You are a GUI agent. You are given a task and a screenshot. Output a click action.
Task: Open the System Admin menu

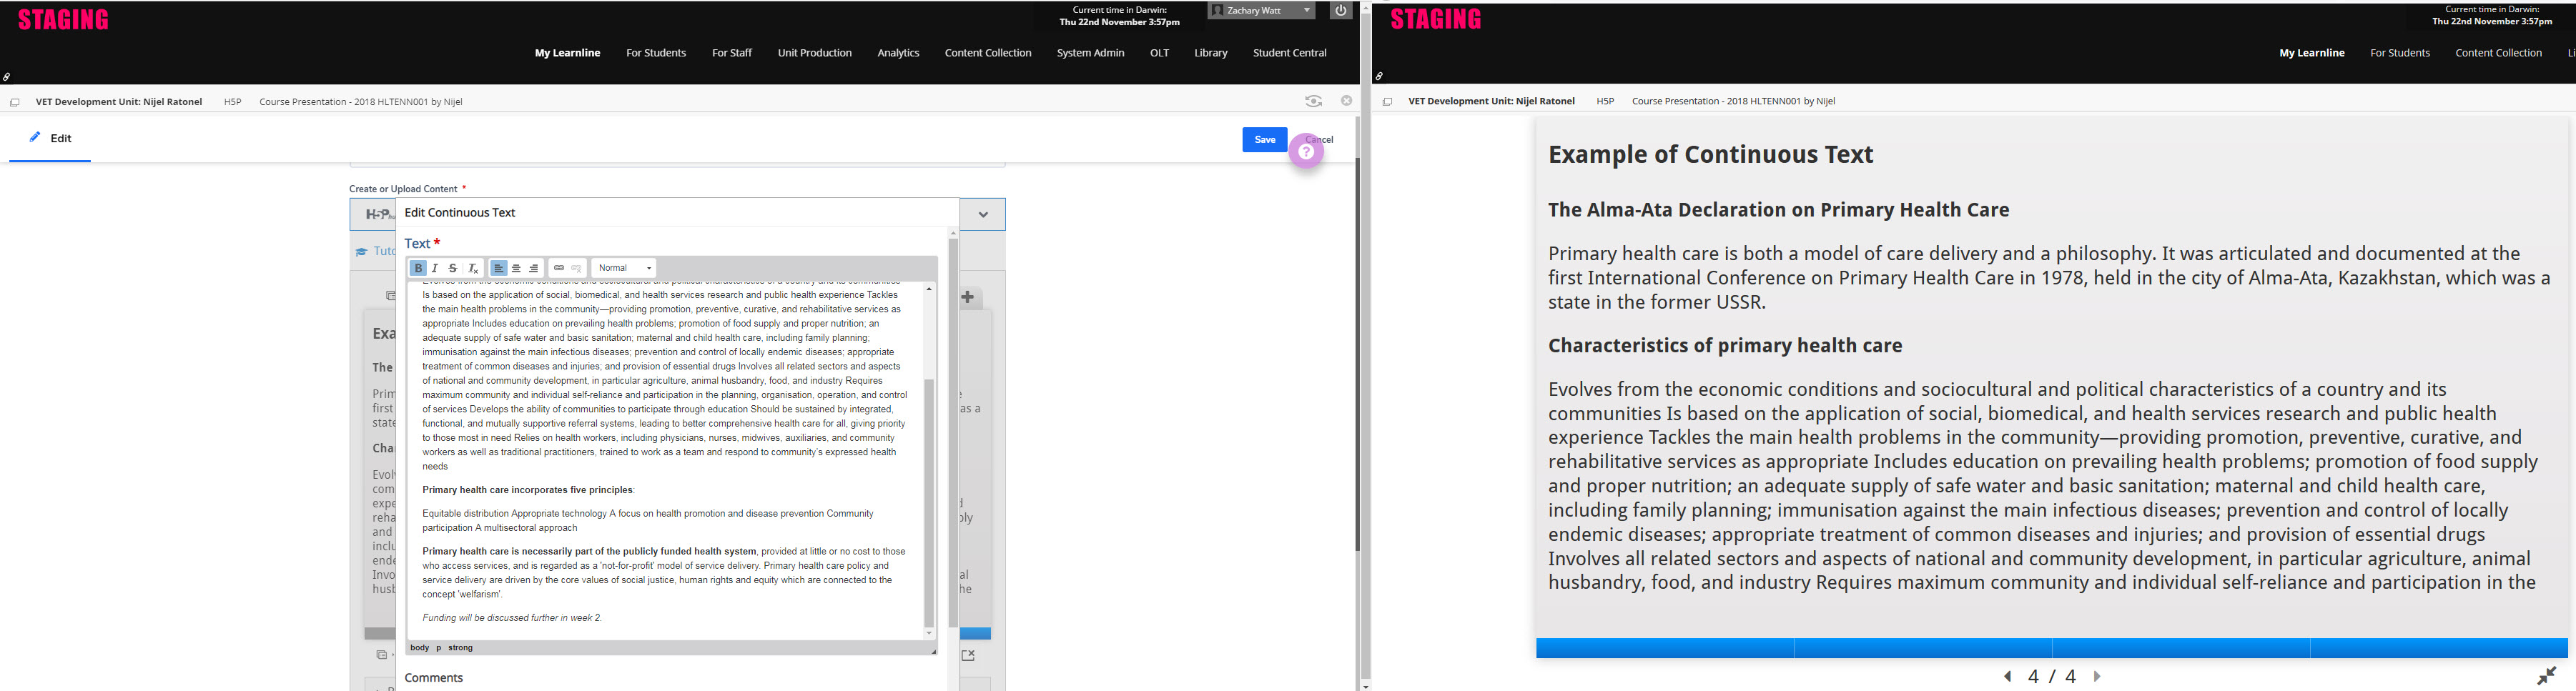point(1090,53)
